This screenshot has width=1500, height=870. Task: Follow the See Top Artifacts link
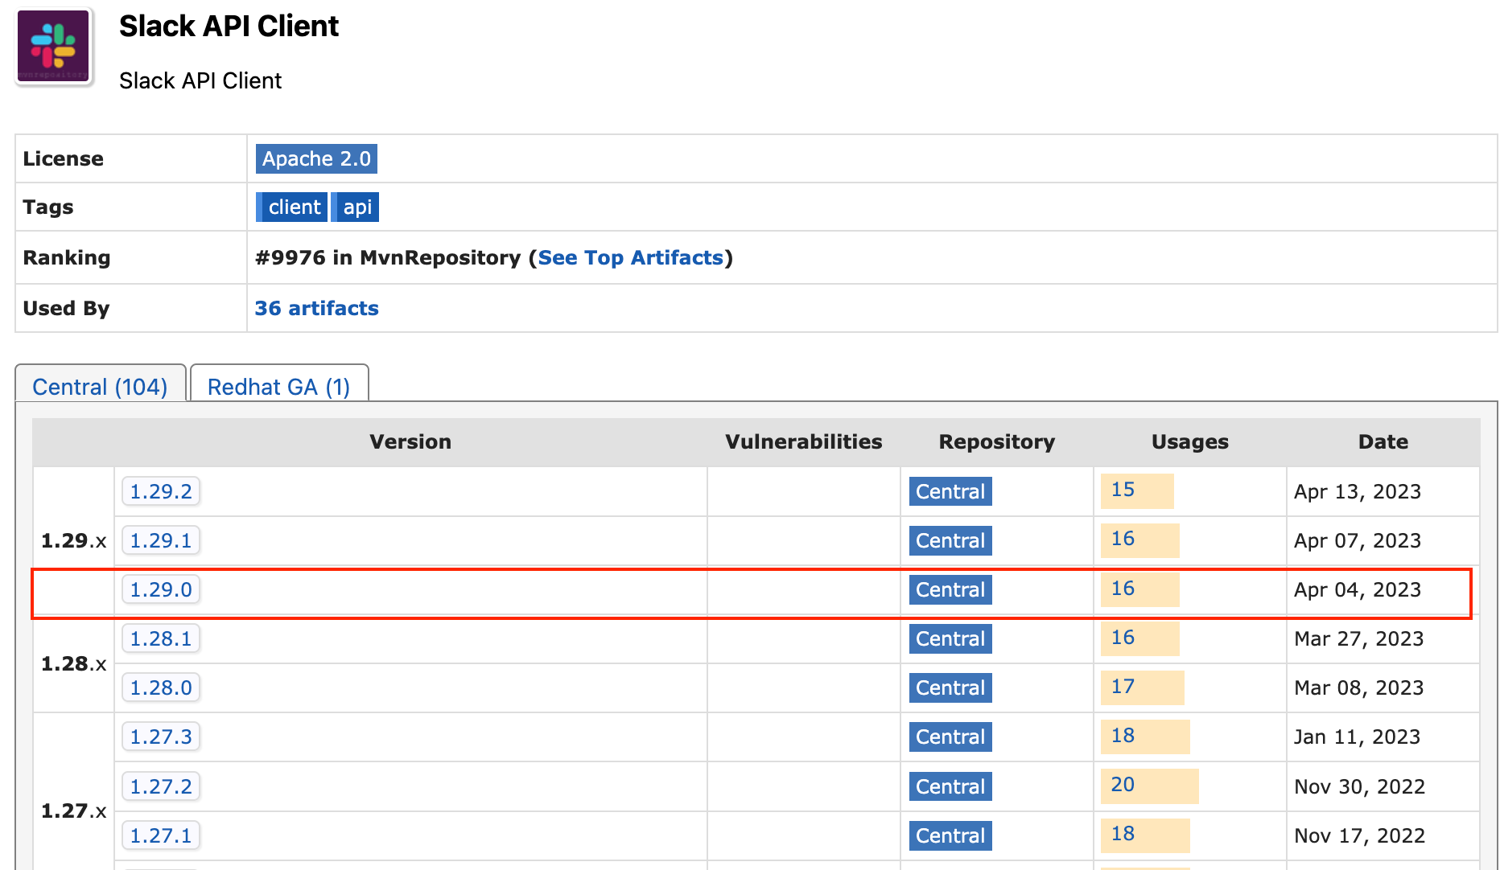tap(631, 258)
